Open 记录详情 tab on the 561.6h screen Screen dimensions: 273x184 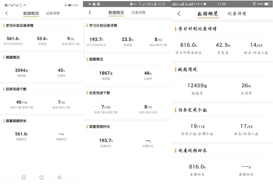point(53,13)
